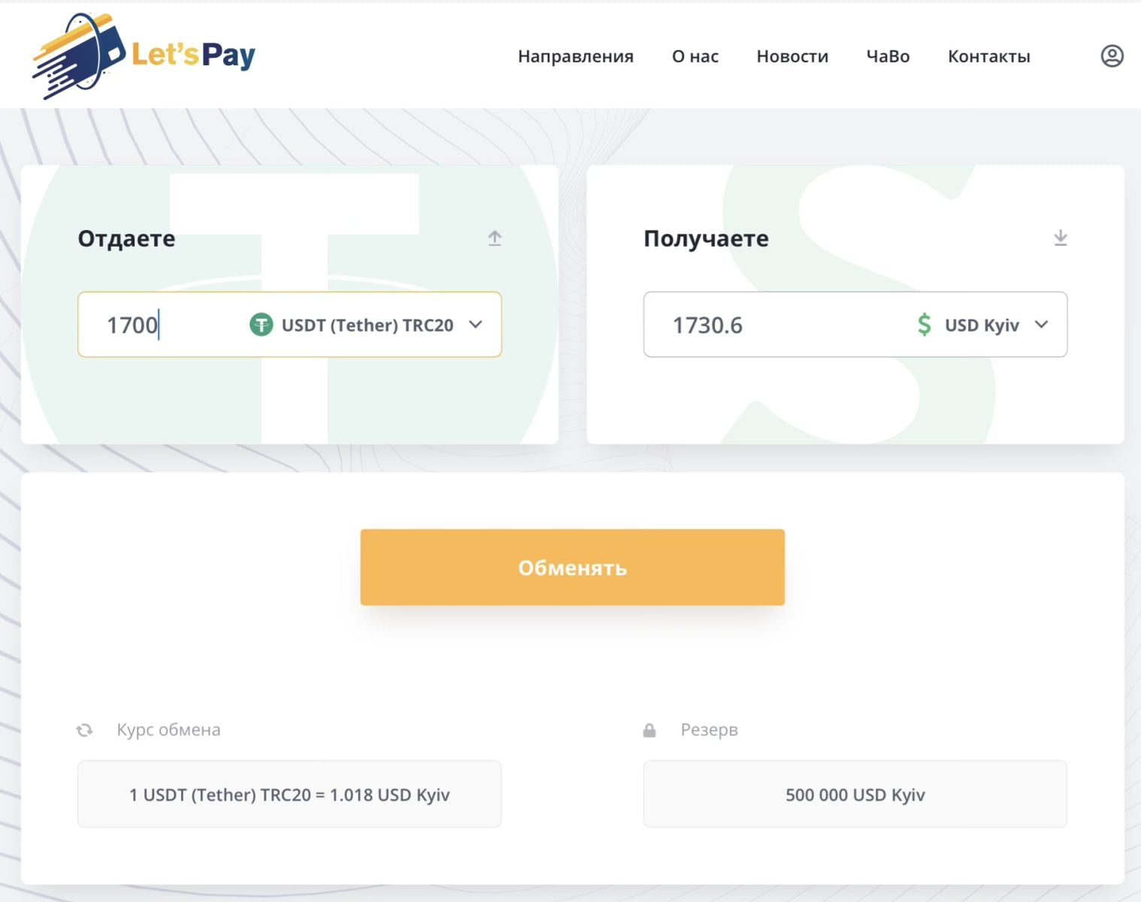
Task: Click the refresh icon near Курс обмена
Action: click(x=85, y=730)
